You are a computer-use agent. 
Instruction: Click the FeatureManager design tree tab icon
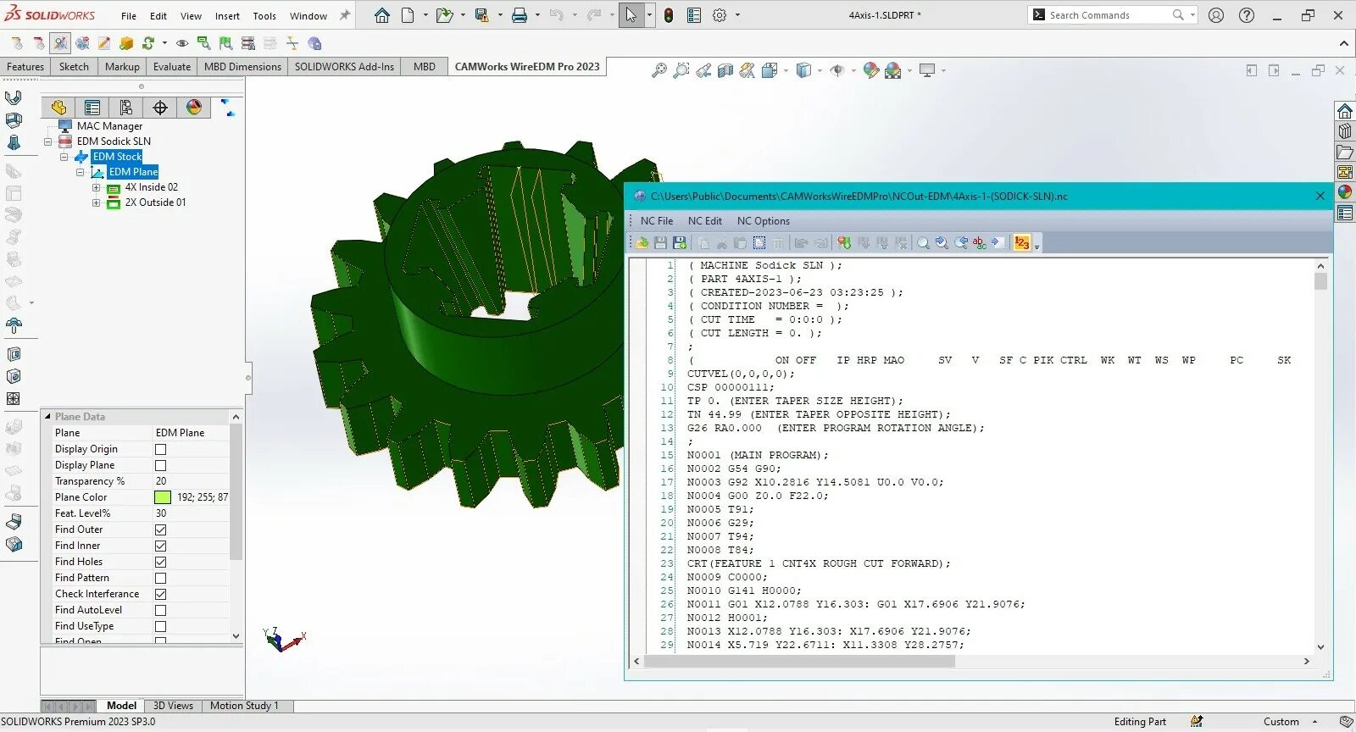pyautogui.click(x=58, y=108)
